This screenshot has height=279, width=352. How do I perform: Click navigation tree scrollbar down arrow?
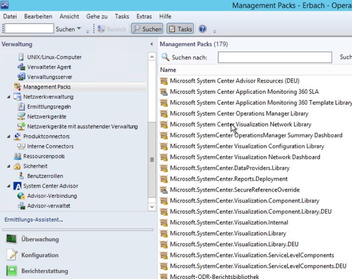coord(152,206)
